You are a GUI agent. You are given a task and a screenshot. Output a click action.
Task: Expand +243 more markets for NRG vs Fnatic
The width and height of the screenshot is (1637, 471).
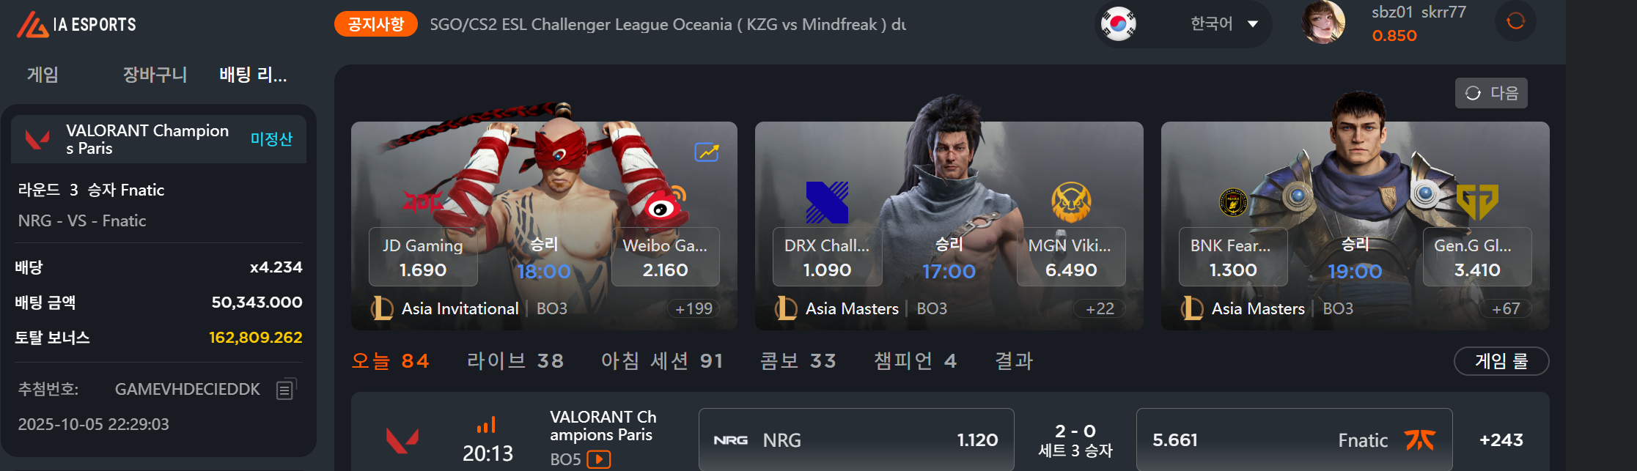pyautogui.click(x=1501, y=440)
